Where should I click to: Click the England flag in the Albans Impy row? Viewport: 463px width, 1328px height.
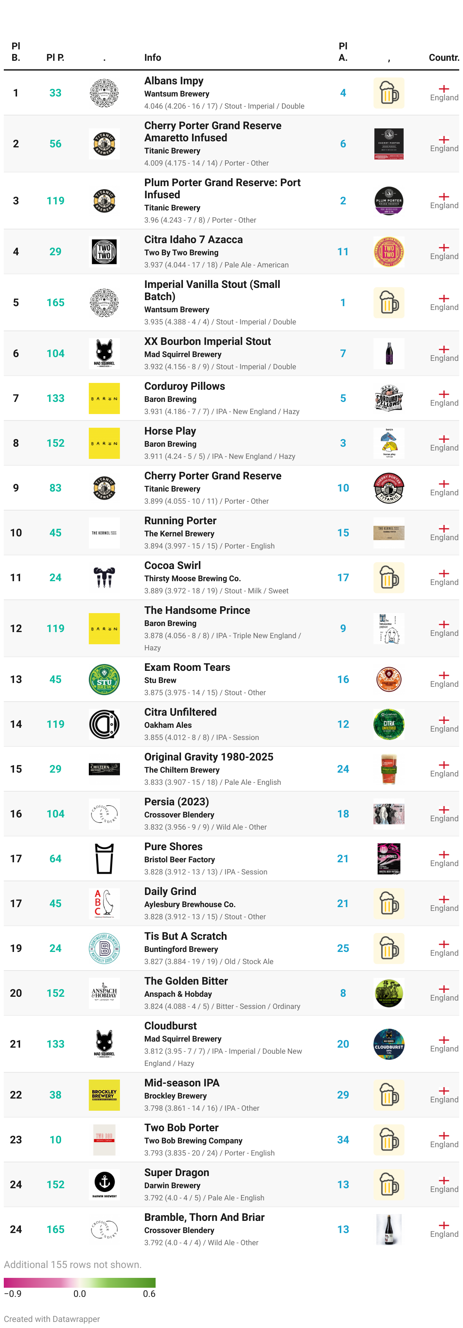coord(444,89)
